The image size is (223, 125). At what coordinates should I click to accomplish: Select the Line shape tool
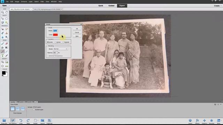coord(7,52)
